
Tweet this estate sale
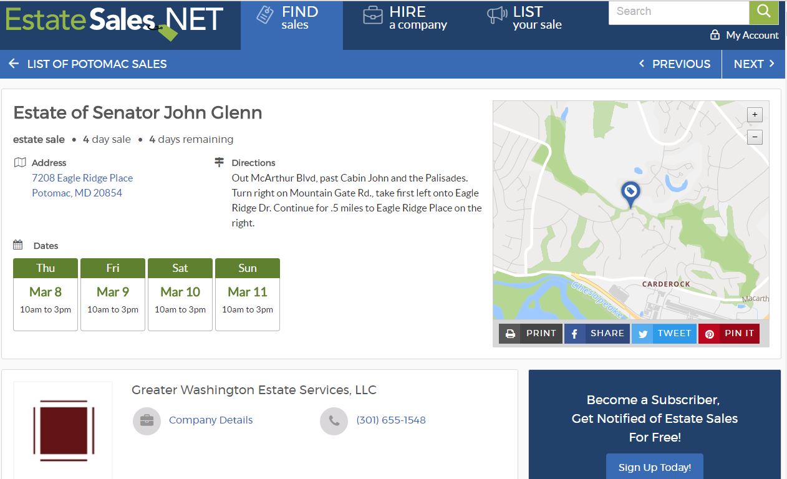tap(664, 334)
